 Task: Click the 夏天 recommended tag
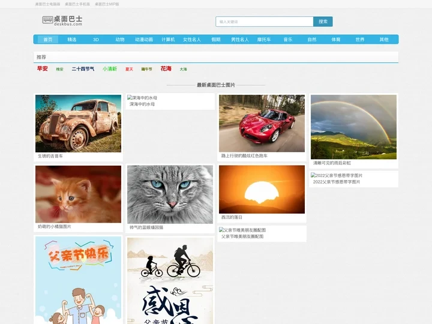(129, 69)
